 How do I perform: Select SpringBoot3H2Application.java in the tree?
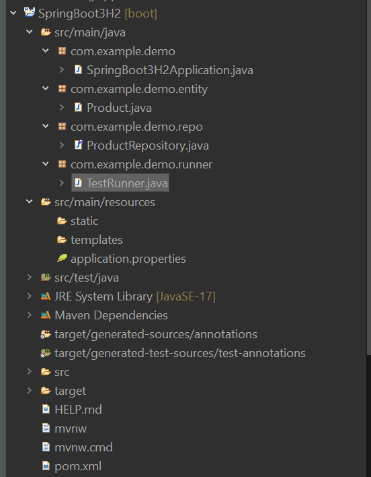tap(170, 70)
